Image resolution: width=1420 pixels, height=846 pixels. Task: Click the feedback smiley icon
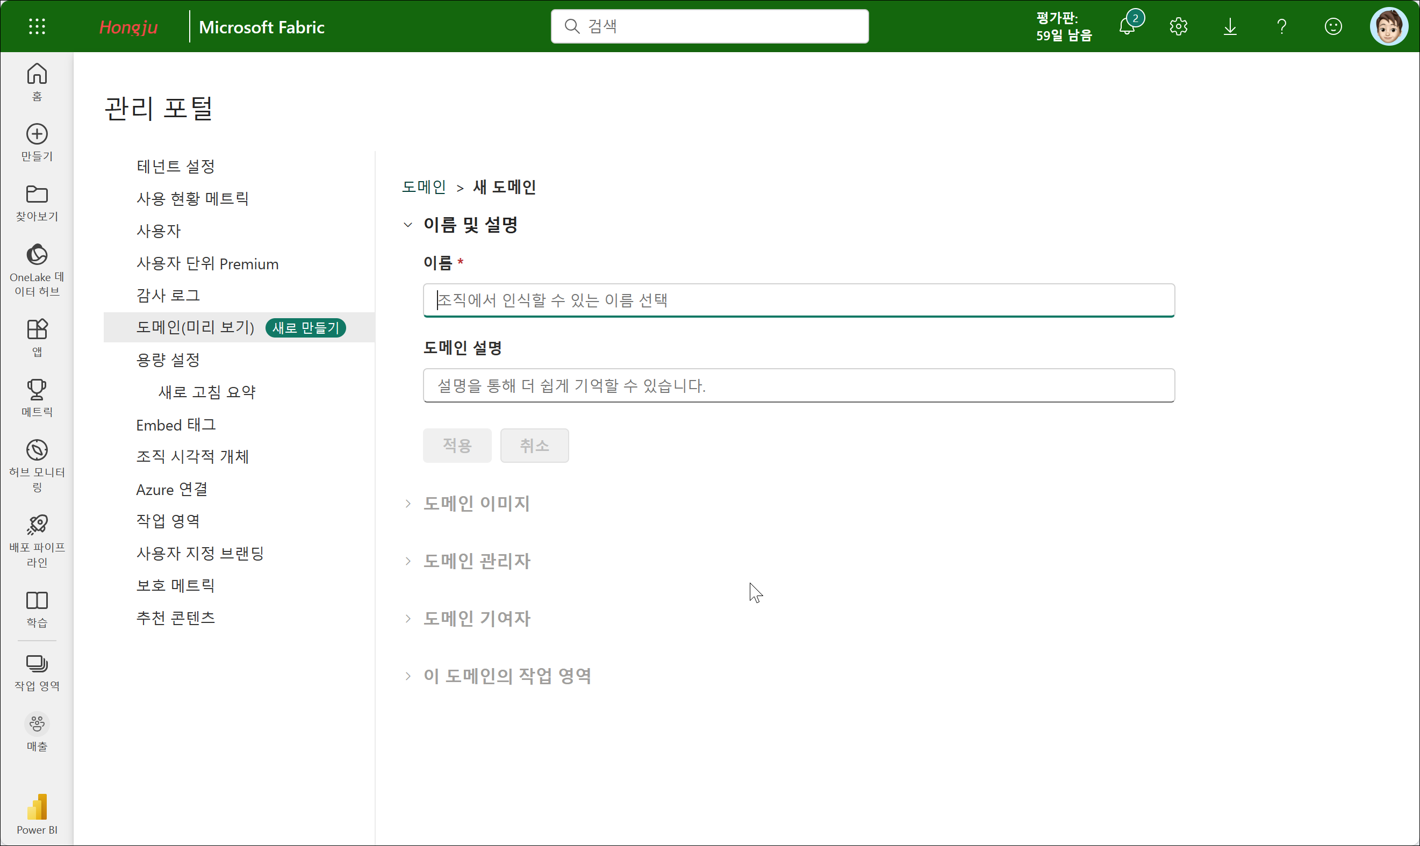(1333, 26)
